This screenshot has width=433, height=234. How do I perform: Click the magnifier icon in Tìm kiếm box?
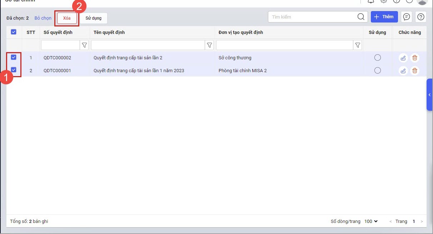coord(361,17)
